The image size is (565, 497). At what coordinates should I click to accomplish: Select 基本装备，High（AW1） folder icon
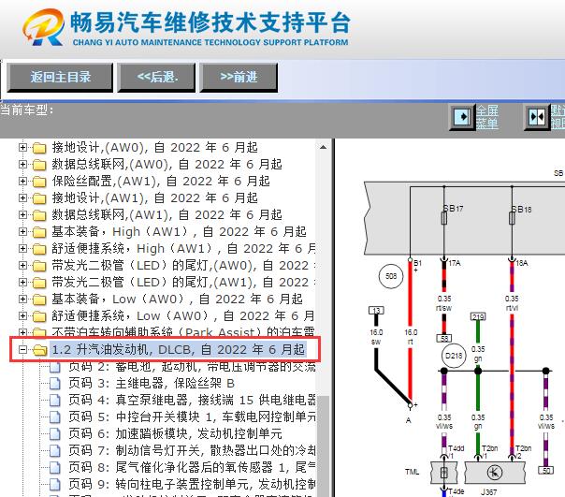pos(39,232)
